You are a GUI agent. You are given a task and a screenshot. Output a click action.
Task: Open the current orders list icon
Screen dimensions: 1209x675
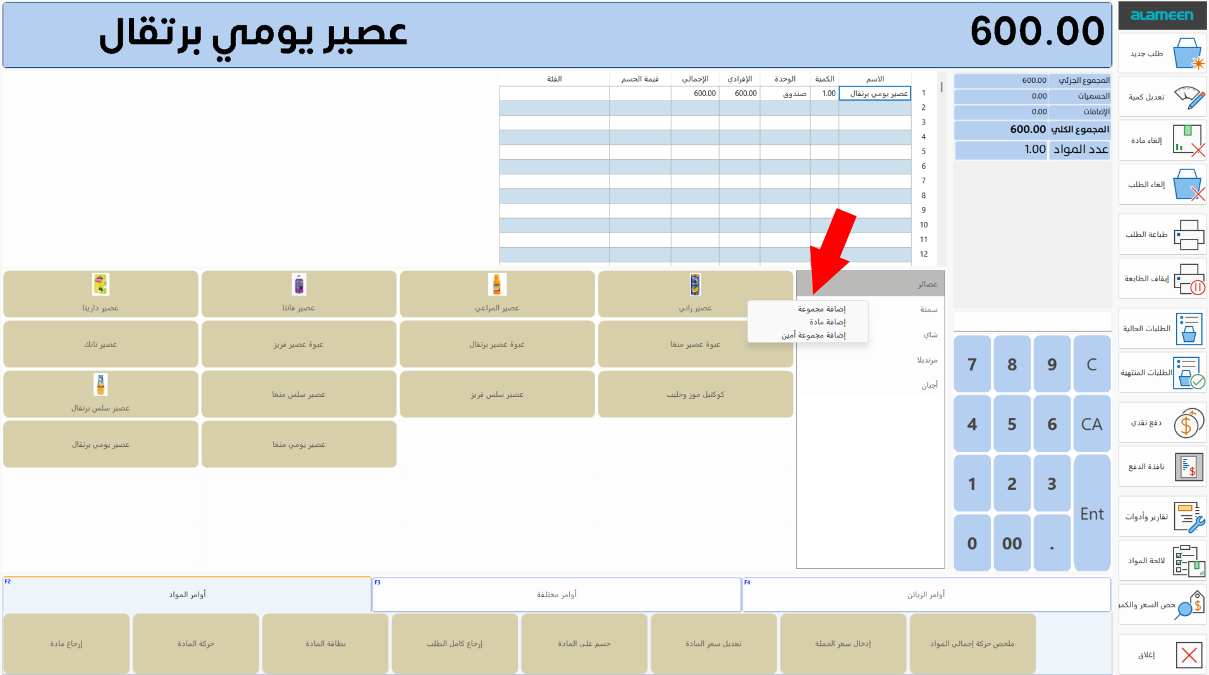coord(1188,329)
